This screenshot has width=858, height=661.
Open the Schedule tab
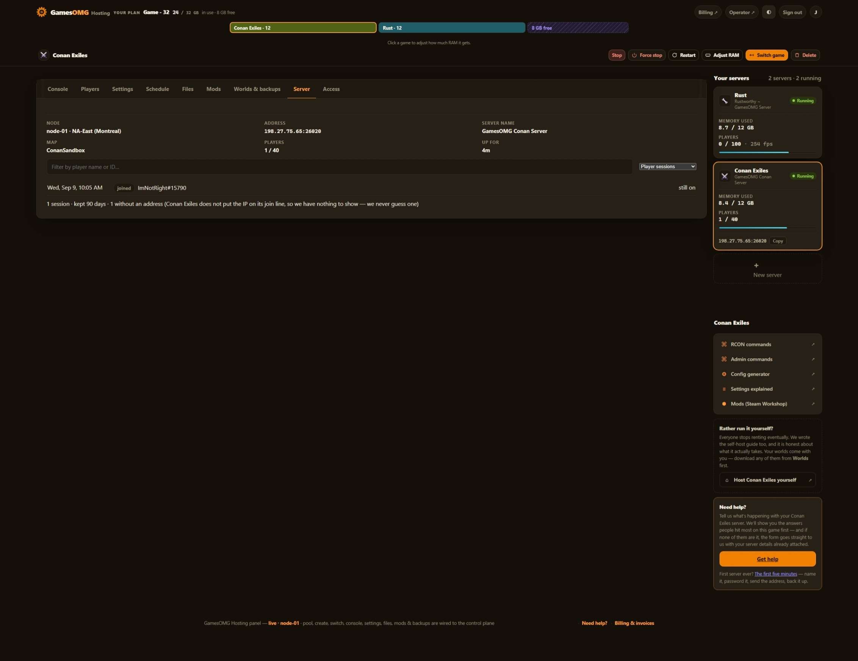158,89
